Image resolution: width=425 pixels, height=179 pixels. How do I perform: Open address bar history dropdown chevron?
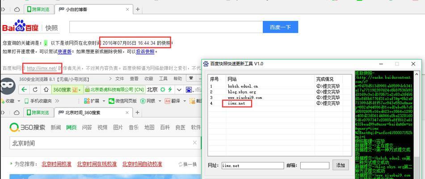coord(179,89)
